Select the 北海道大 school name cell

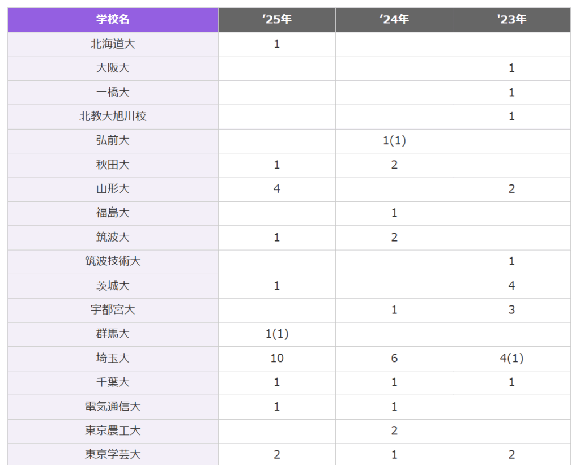(x=113, y=44)
